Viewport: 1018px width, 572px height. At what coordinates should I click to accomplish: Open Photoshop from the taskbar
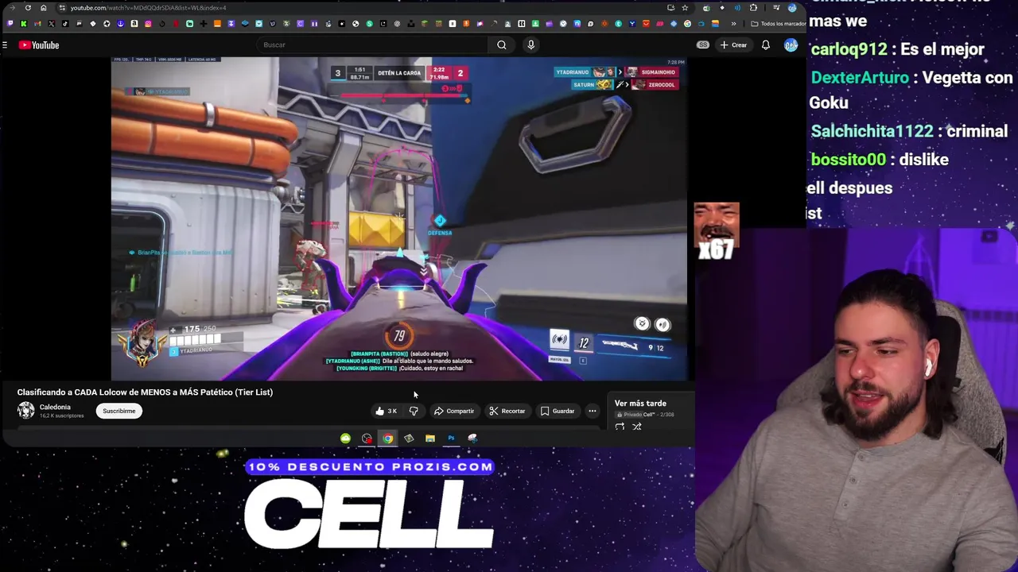point(451,439)
